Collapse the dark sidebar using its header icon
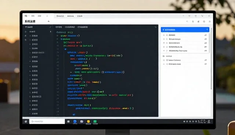The image size is (235, 135). click(50, 27)
